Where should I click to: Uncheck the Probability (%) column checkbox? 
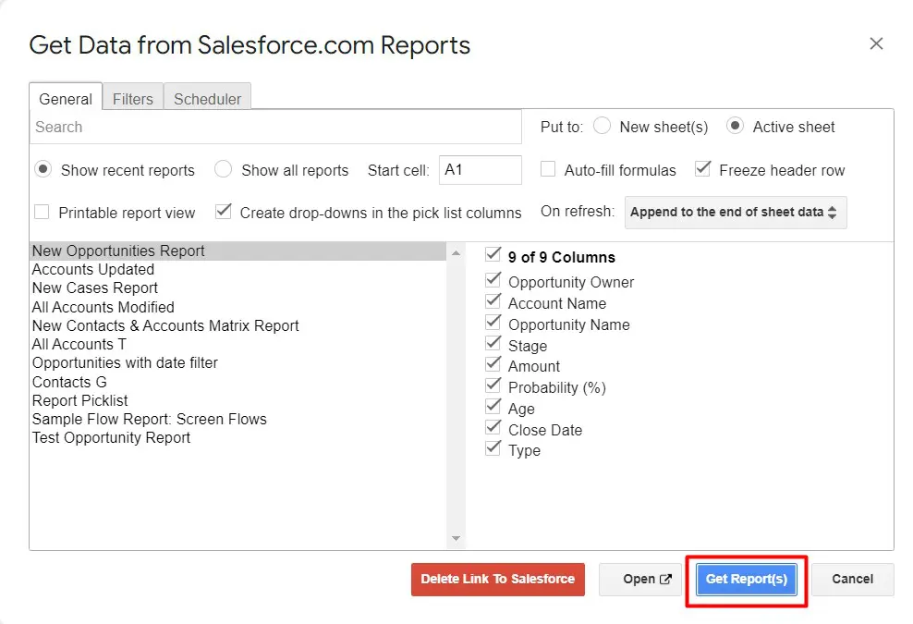[493, 386]
